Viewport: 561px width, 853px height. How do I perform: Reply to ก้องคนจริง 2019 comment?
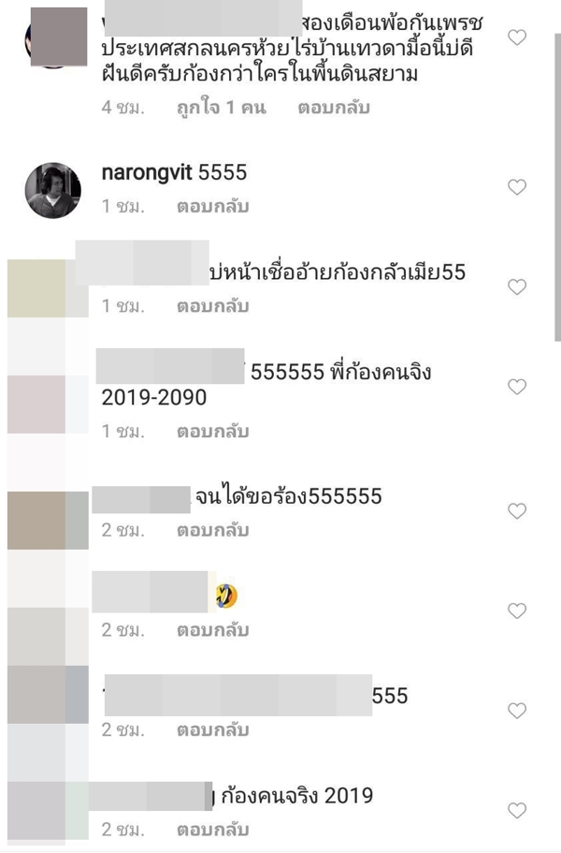(x=213, y=830)
